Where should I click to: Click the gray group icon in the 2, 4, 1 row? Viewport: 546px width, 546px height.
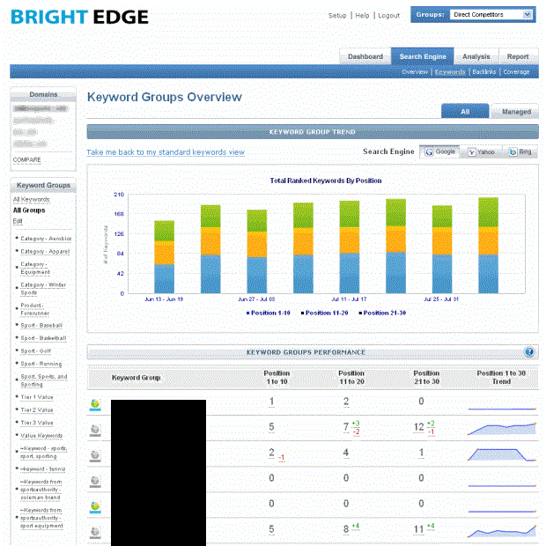[95, 456]
